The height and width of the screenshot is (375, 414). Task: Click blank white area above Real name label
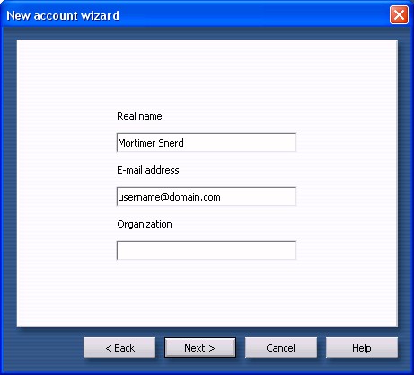(x=207, y=75)
